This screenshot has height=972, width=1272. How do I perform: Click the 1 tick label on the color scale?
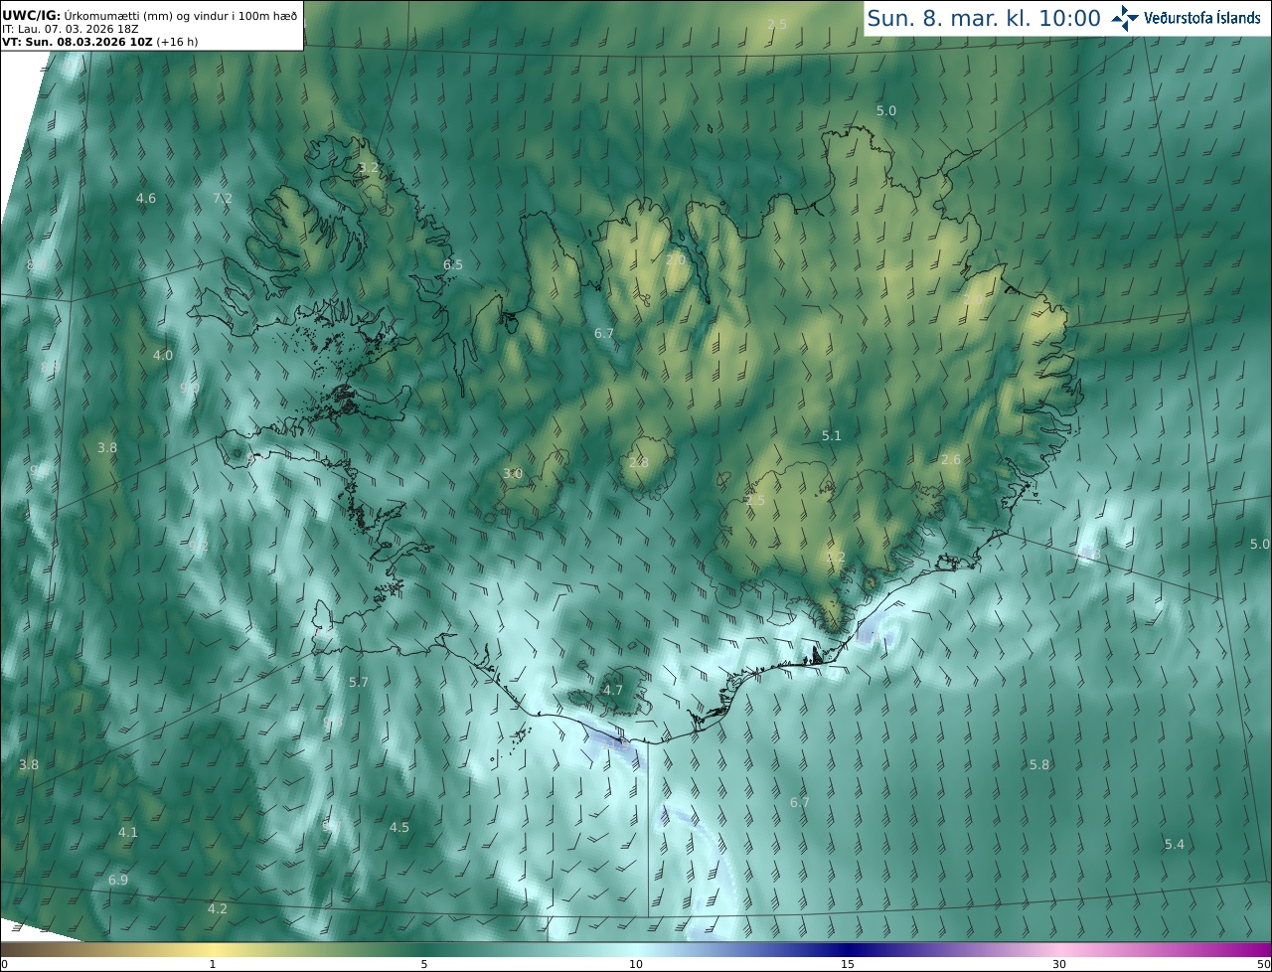tap(213, 964)
